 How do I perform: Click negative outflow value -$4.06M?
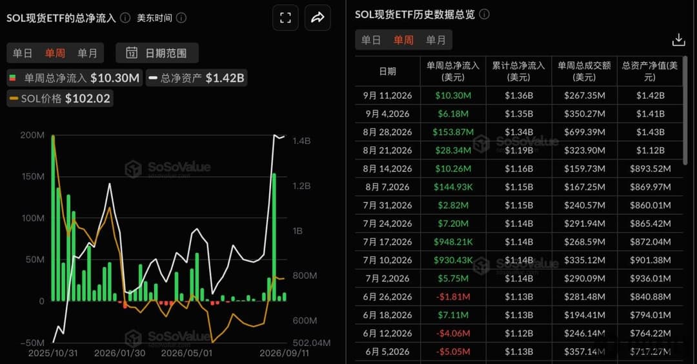pos(453,333)
